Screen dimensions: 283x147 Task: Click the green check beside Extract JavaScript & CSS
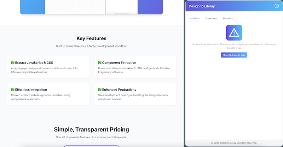[x=13, y=63]
